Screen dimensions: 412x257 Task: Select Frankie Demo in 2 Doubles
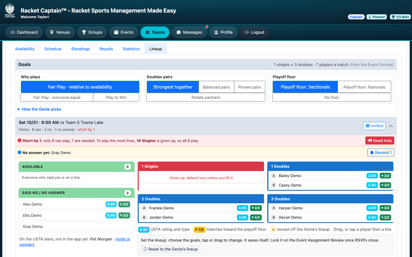click(x=201, y=208)
